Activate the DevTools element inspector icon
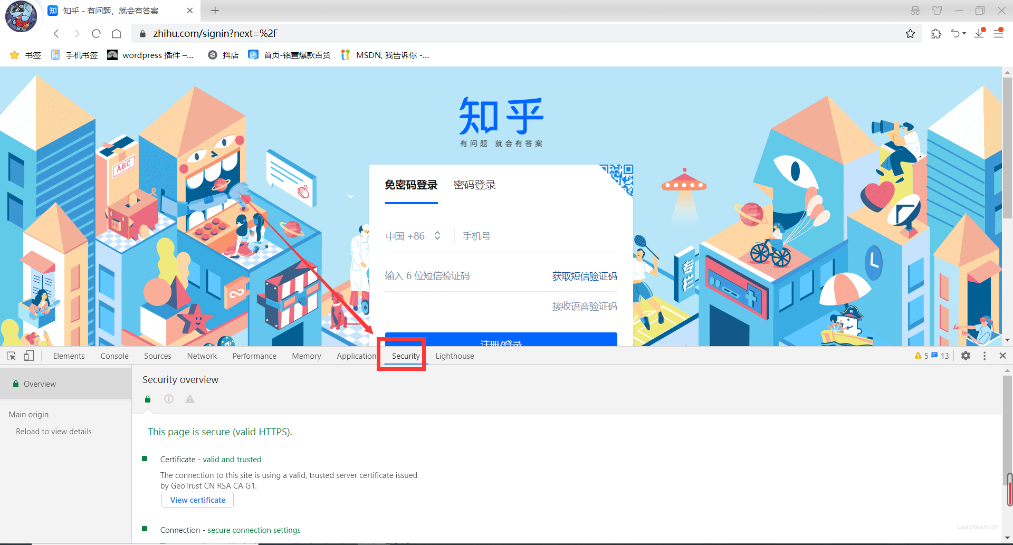 11,356
